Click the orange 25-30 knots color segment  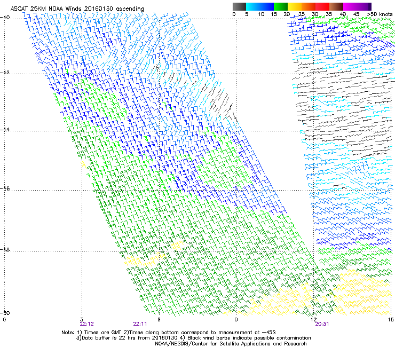coord(309,6)
